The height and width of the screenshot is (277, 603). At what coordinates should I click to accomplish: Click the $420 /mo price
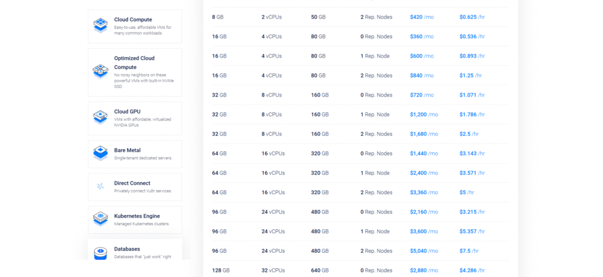point(422,17)
